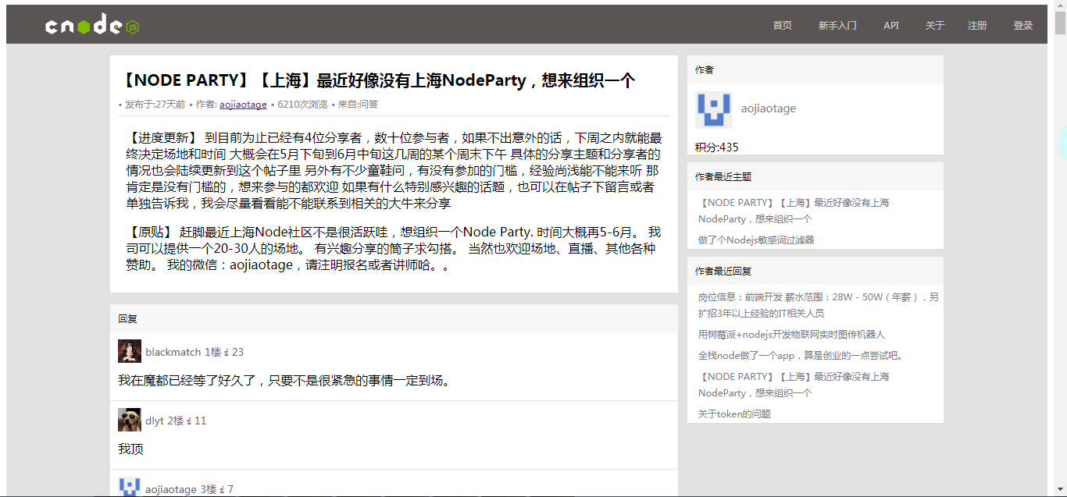Screen dimensions: 1067x497
Task: Open the 首页 navigation link
Action: click(x=783, y=25)
